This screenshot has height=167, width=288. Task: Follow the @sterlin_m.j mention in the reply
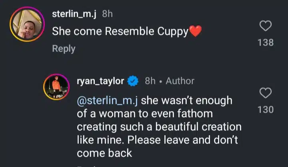click(x=108, y=99)
